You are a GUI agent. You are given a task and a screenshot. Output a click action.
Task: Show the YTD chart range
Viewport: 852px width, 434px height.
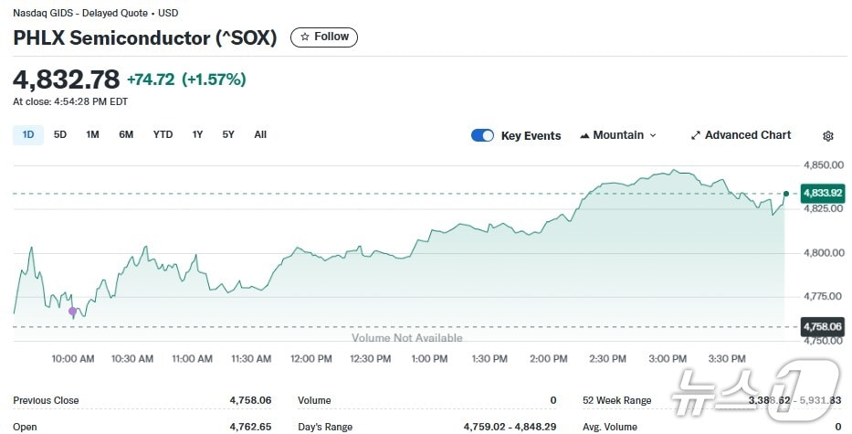coord(163,135)
